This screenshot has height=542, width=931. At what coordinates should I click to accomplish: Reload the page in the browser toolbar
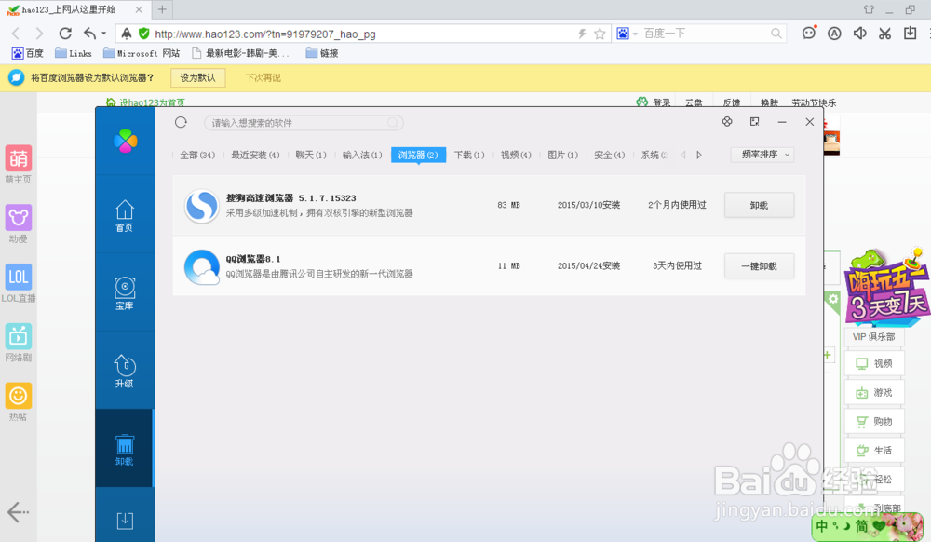[65, 34]
